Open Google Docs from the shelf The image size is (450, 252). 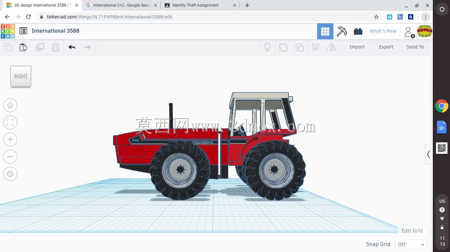tap(442, 127)
